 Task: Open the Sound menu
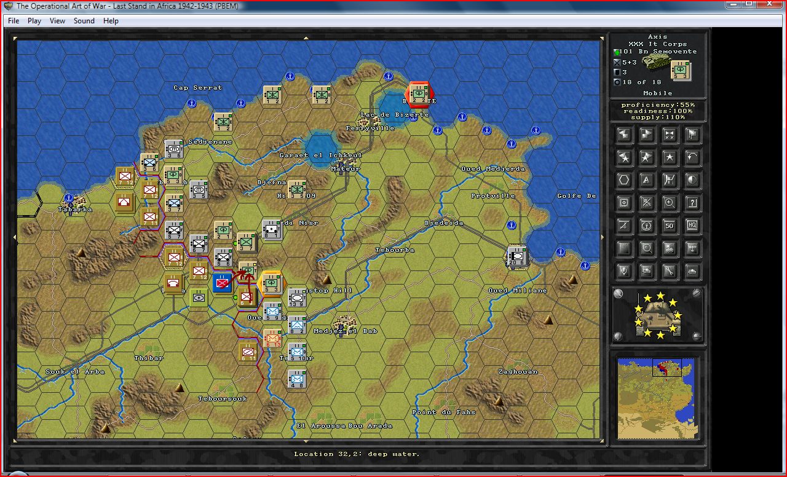click(x=84, y=21)
